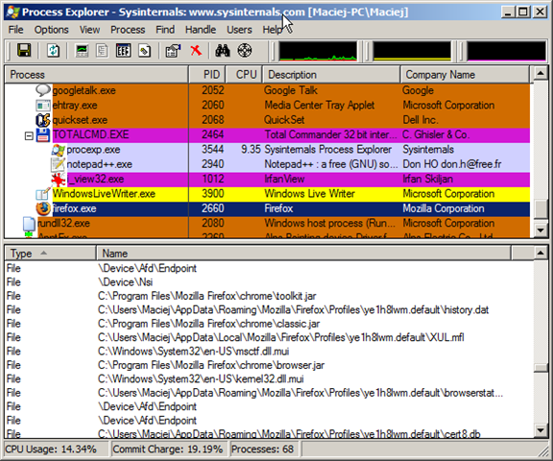Toggle the lower pane view icon

pyautogui.click(x=124, y=51)
